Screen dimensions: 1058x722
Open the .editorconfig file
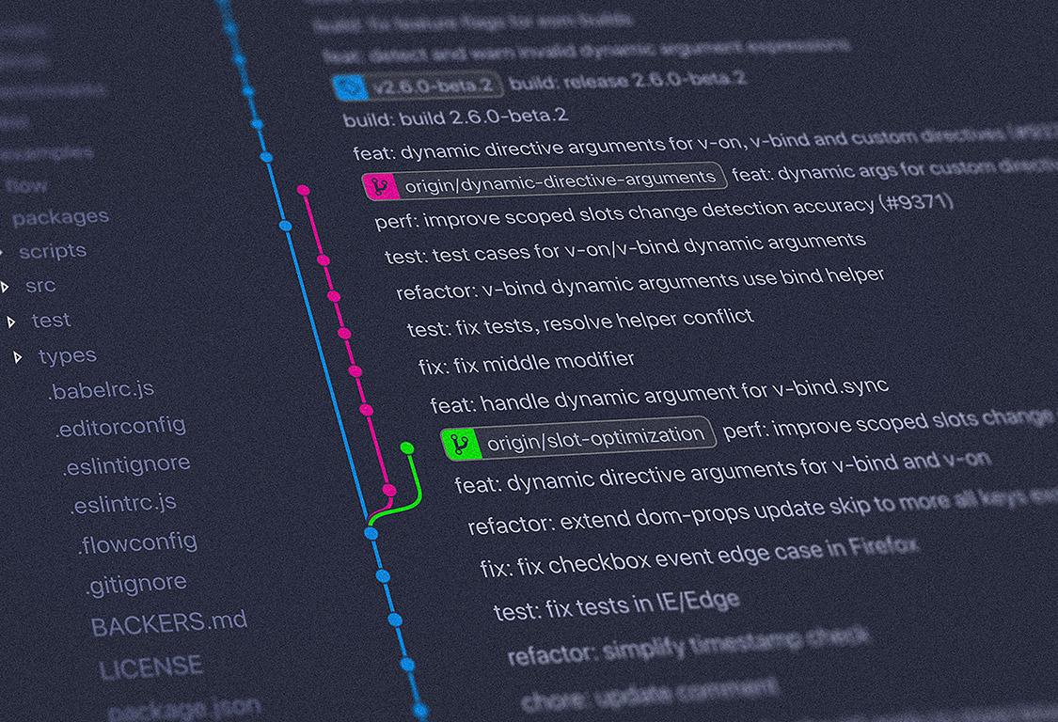(120, 427)
